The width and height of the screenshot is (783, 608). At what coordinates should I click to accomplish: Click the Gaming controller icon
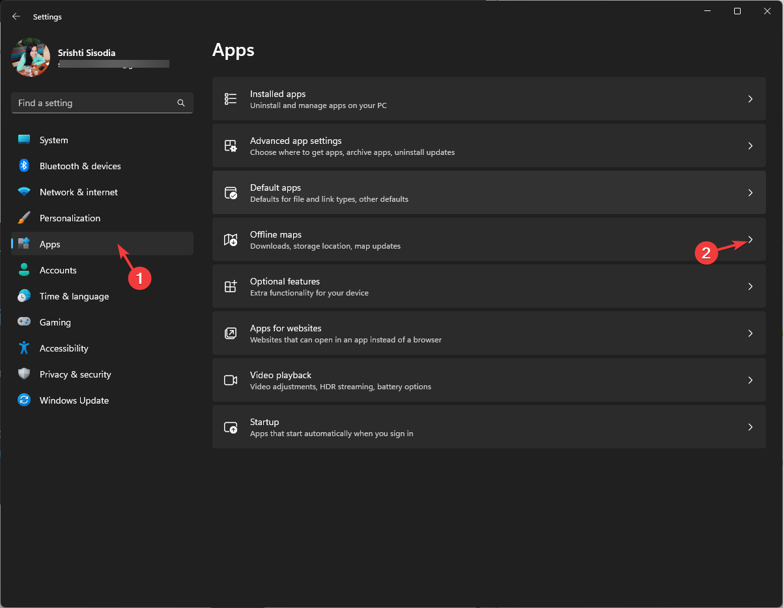click(x=24, y=322)
